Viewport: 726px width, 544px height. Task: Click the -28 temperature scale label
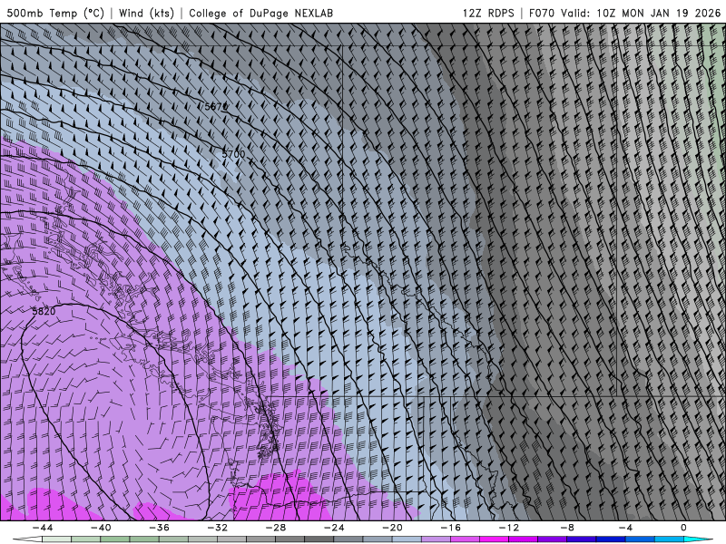[276, 528]
